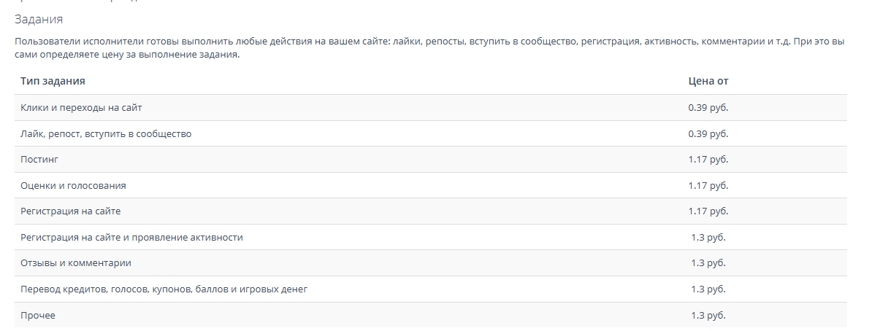Select Перевод кредитов, голосов, купонов row
872x331 pixels.
click(x=430, y=289)
